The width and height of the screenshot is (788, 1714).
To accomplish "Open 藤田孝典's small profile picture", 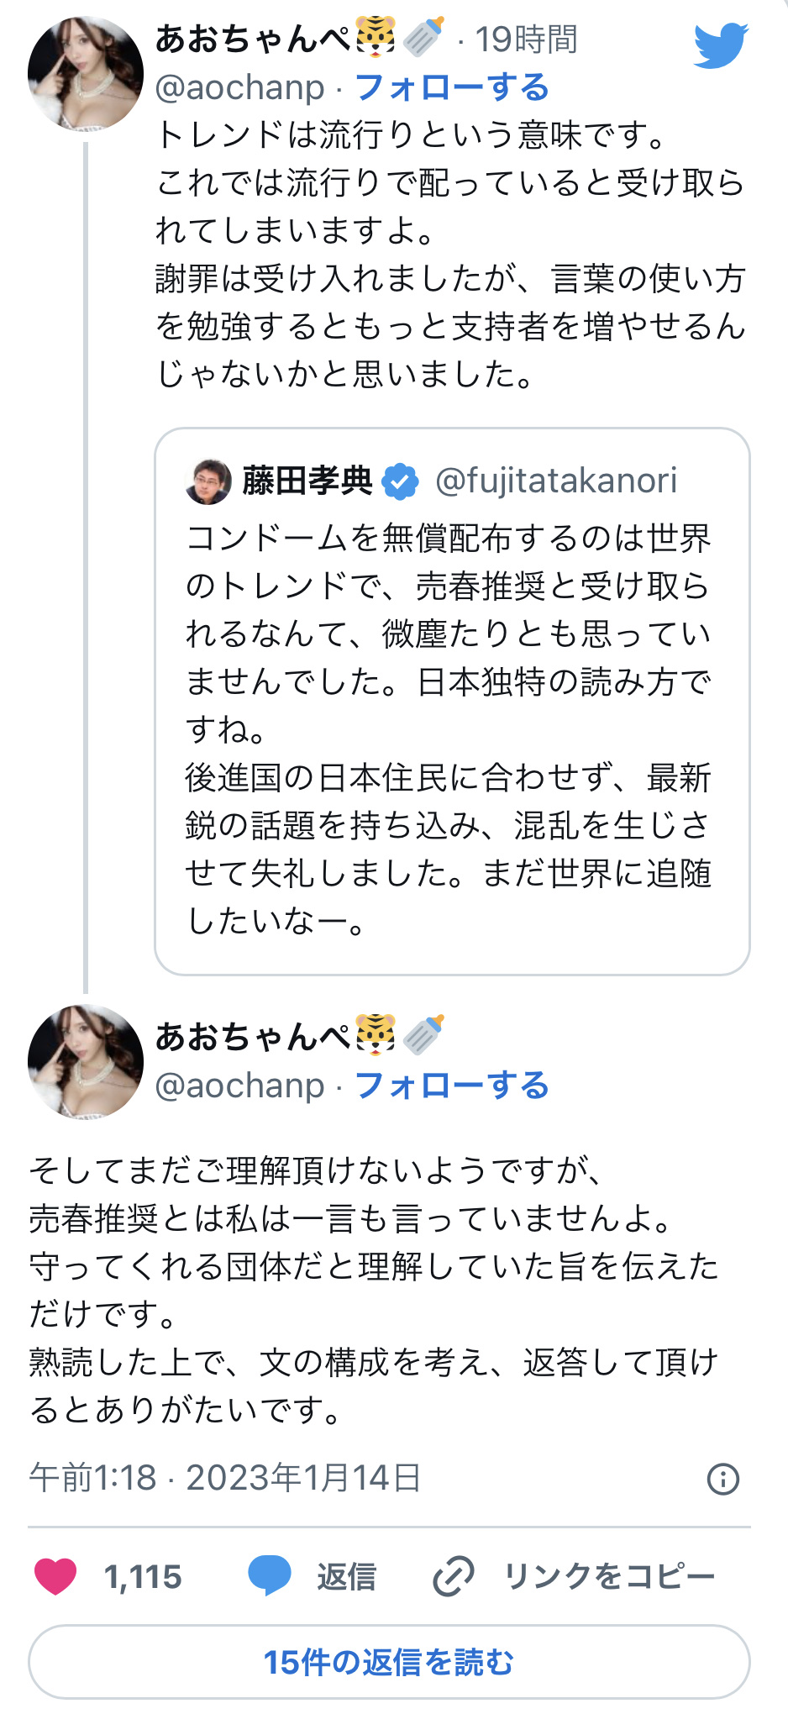I will 208,481.
